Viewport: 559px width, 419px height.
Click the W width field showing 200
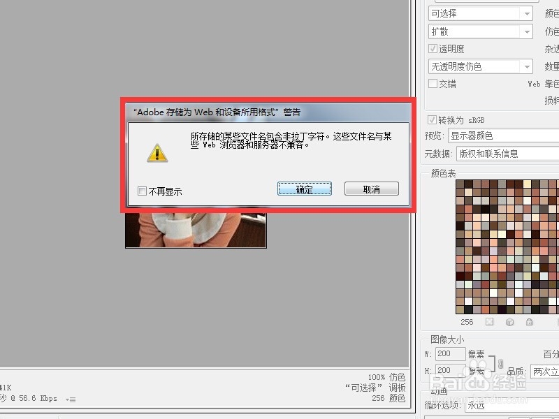point(450,354)
